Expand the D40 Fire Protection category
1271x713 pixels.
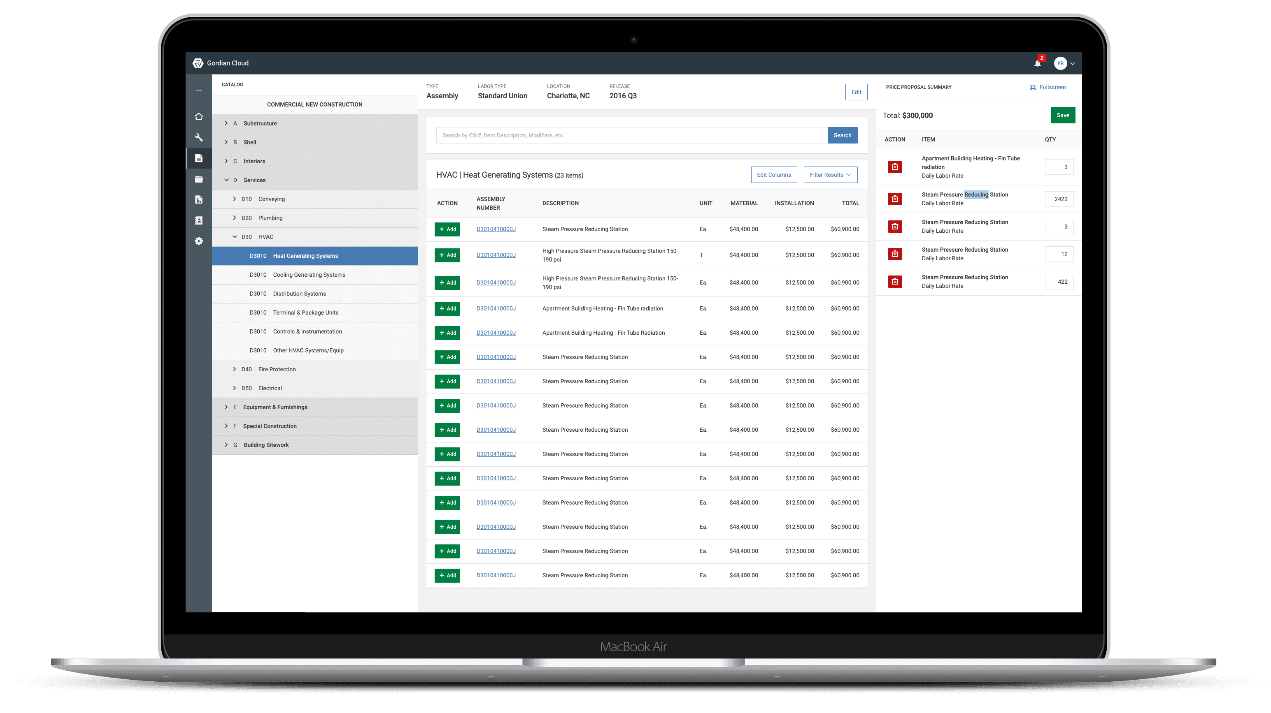(x=236, y=369)
